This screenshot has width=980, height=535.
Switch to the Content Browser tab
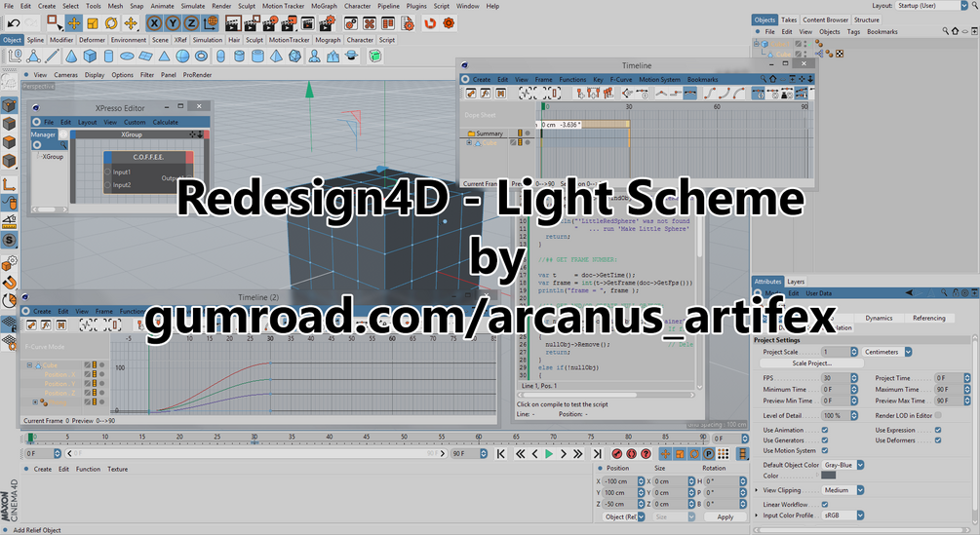825,19
